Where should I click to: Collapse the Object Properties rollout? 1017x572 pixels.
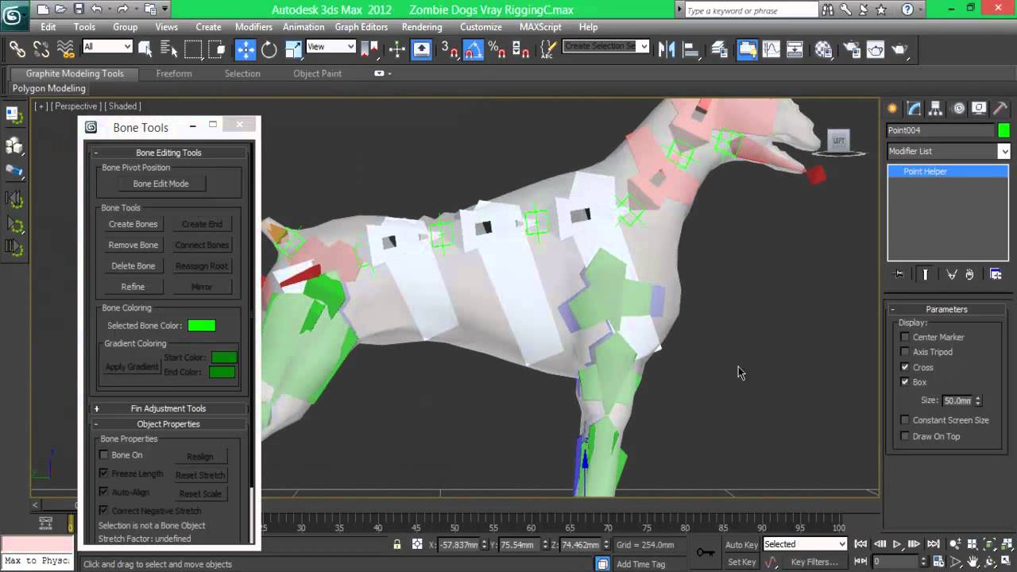click(x=168, y=424)
